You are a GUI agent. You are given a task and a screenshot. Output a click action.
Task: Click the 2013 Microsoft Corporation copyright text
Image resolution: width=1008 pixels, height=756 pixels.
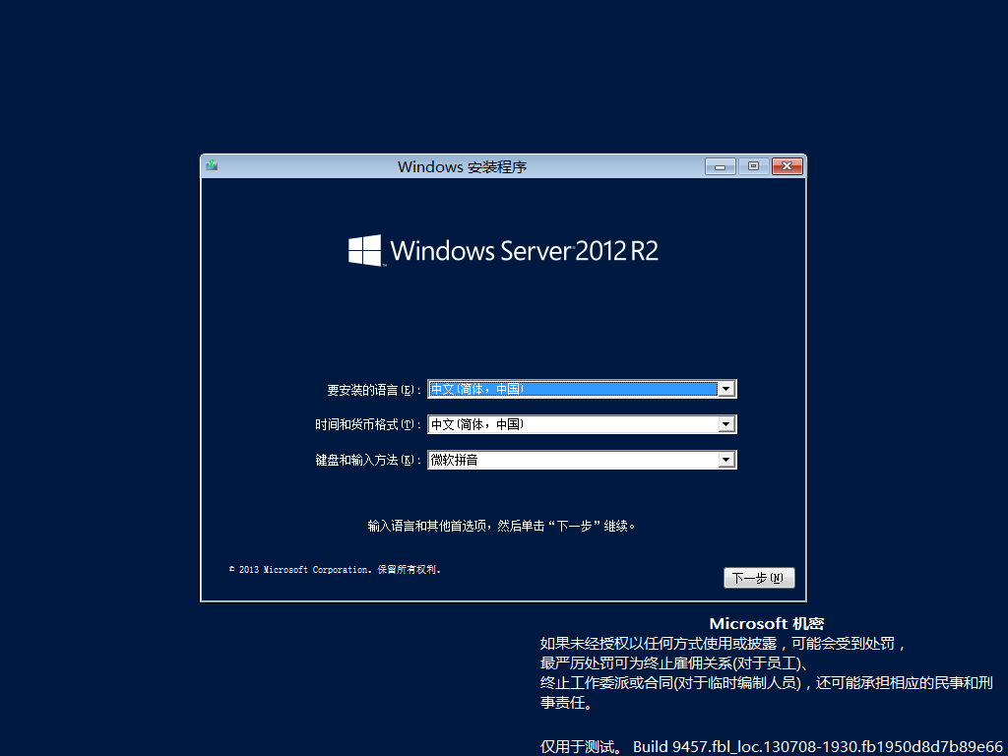pyautogui.click(x=335, y=570)
